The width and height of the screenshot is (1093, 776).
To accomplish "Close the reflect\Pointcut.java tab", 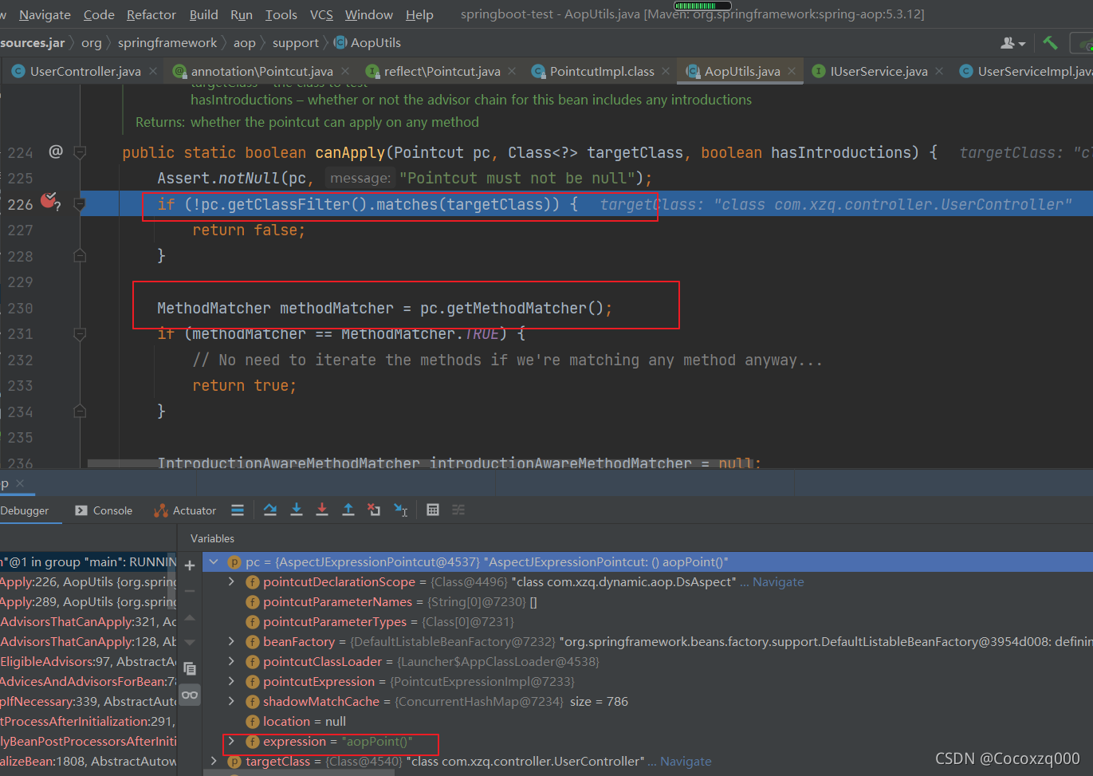I will click(512, 71).
